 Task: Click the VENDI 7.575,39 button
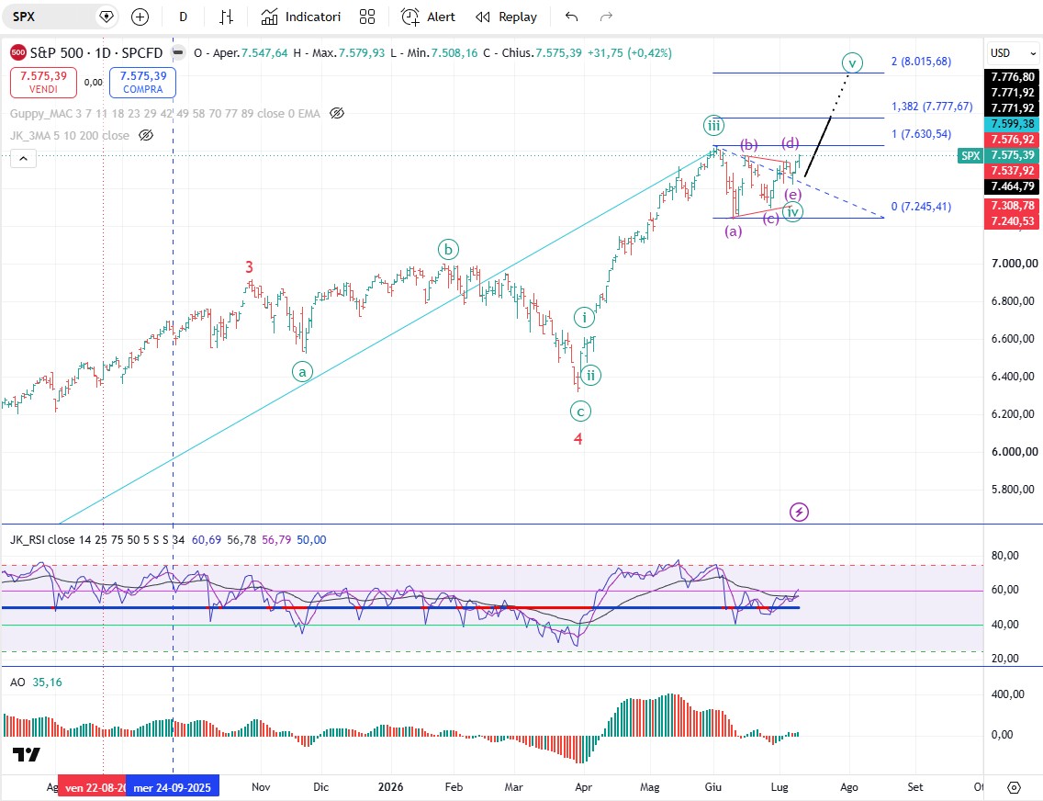(43, 83)
